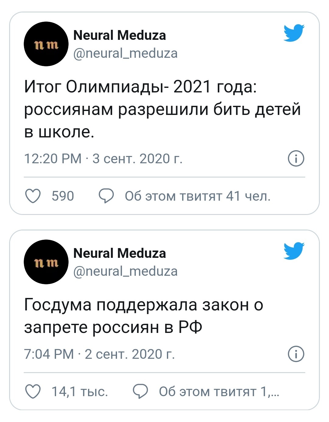Open info icon on the first tweet
This screenshot has width=329, height=422.
click(x=296, y=158)
